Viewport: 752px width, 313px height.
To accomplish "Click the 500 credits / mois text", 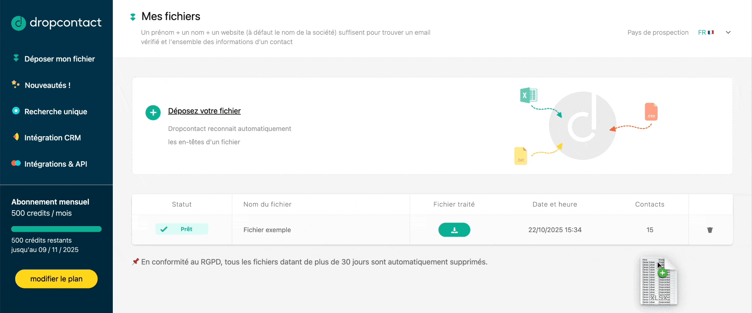I will click(x=42, y=213).
